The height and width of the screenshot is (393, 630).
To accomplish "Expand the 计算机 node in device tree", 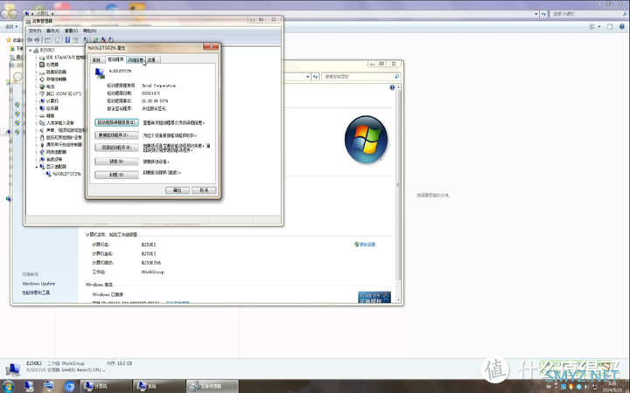I will [36, 101].
